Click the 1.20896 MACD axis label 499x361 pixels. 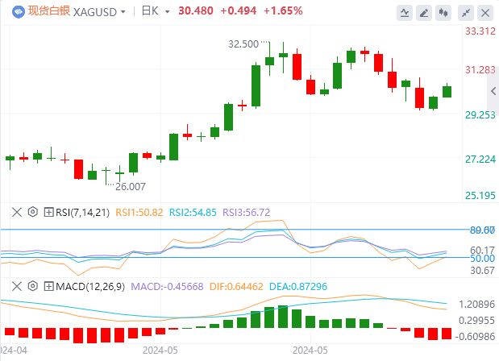(476, 305)
